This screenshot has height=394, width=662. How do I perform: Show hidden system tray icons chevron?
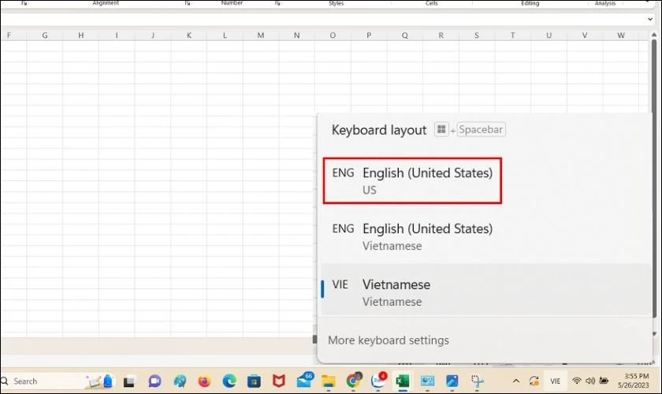[x=516, y=381]
